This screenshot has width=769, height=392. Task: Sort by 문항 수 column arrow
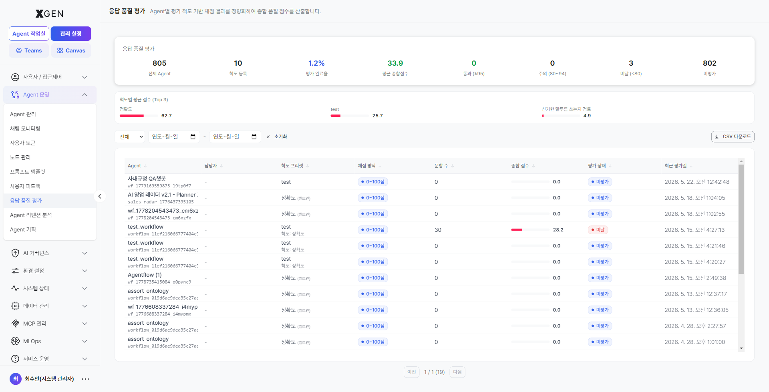(x=452, y=166)
